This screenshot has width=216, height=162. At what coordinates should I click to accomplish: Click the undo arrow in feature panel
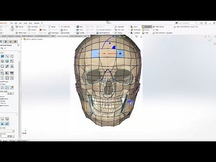pyautogui.click(x=2, y=48)
